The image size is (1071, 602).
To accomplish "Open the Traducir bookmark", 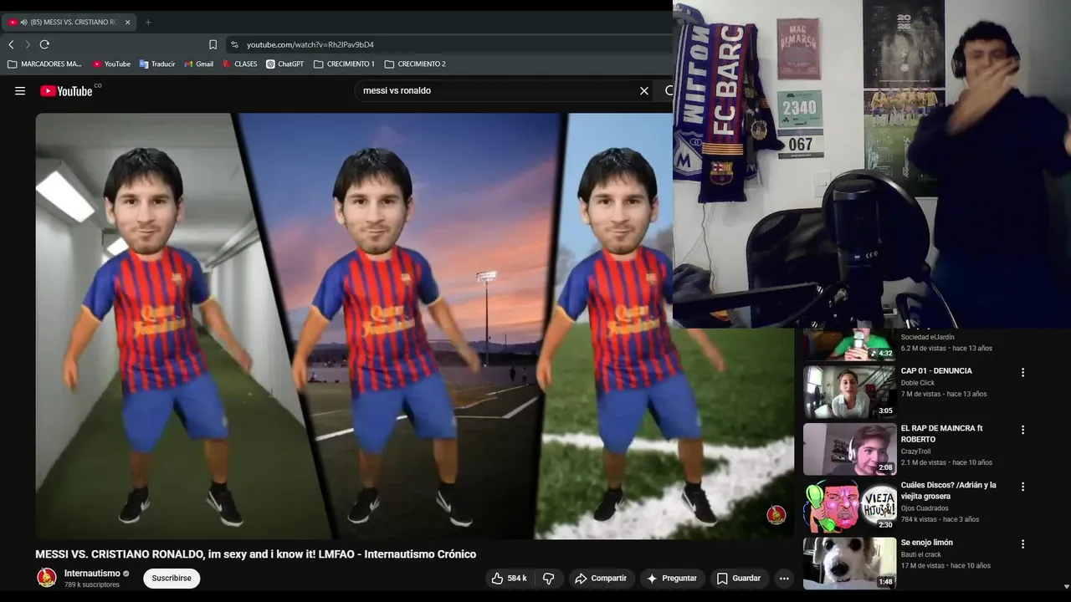I will coord(157,64).
